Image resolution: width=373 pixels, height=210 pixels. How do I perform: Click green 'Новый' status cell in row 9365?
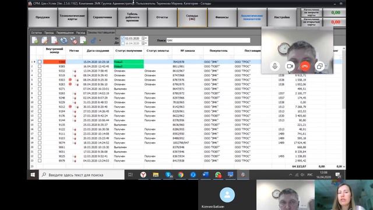129,66
